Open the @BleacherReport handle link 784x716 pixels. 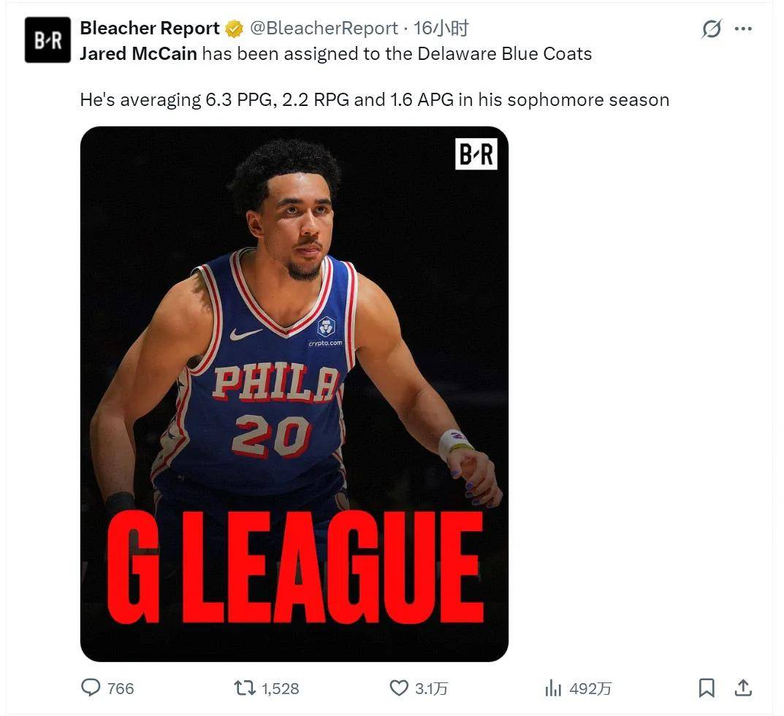point(324,28)
